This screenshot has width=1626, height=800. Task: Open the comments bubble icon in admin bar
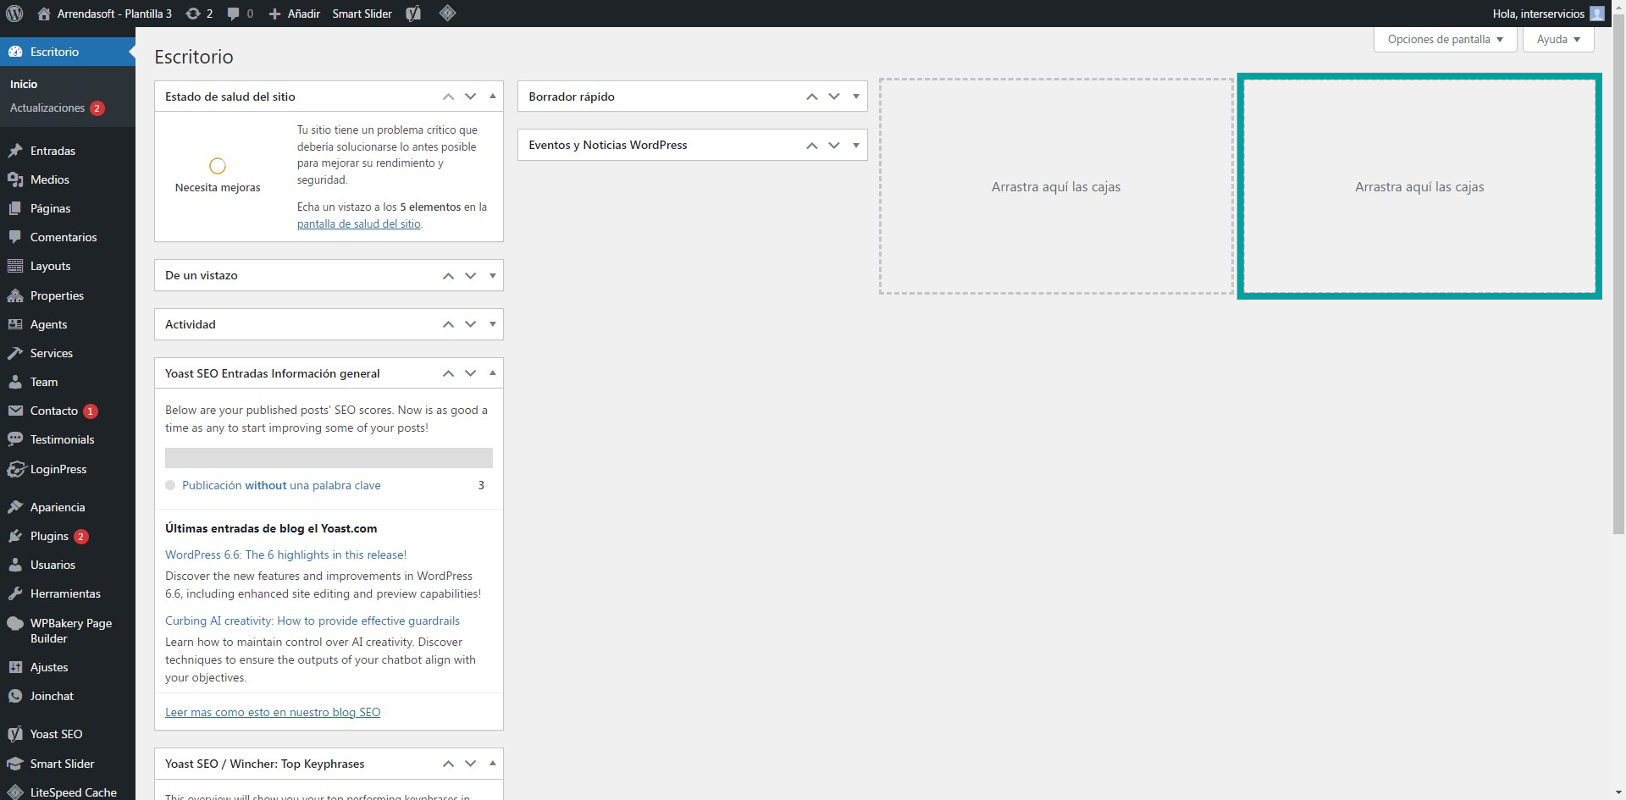[233, 14]
